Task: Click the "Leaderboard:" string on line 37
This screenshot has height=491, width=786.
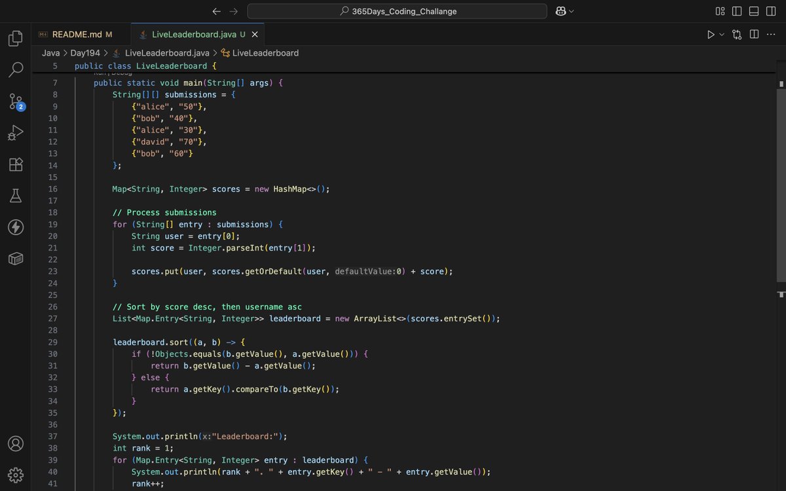Action: [x=246, y=437]
